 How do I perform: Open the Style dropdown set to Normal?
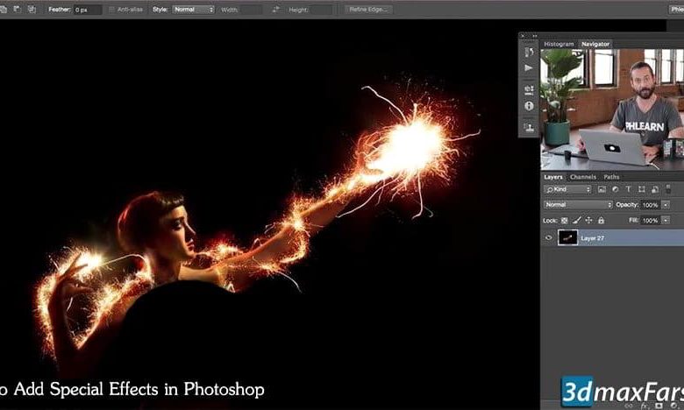click(193, 9)
